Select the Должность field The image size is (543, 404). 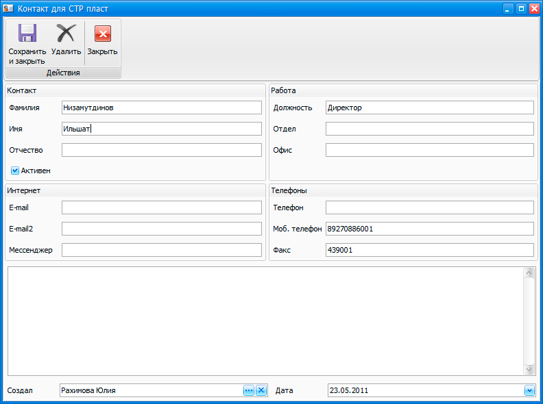click(x=429, y=108)
